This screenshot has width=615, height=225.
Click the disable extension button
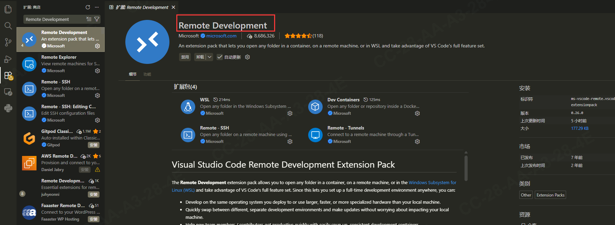point(185,57)
